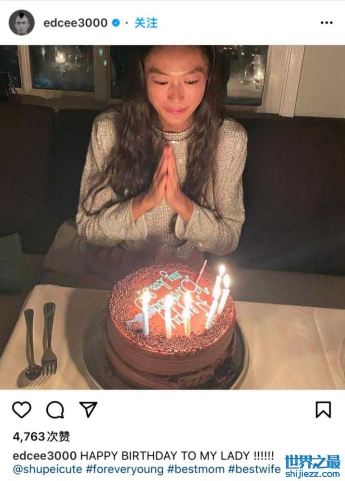
Task: Open the @shupeicute mention
Action: click(47, 469)
